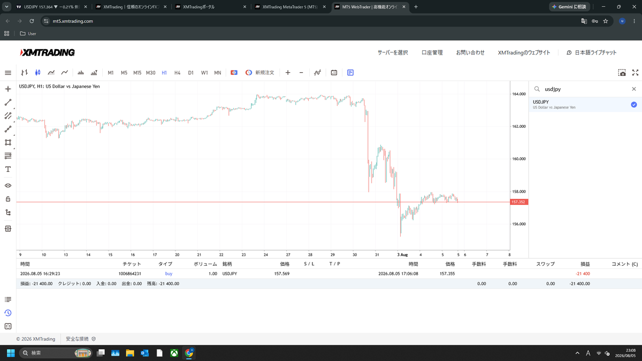This screenshot has height=361, width=642.
Task: Select the Fibonacci levels tool
Action: [8, 156]
